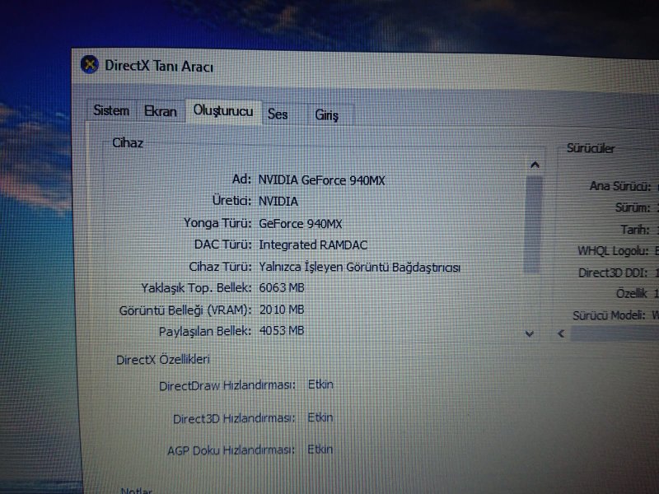This screenshot has height=494, width=659.
Task: Go to the Ses tab
Action: click(x=278, y=114)
